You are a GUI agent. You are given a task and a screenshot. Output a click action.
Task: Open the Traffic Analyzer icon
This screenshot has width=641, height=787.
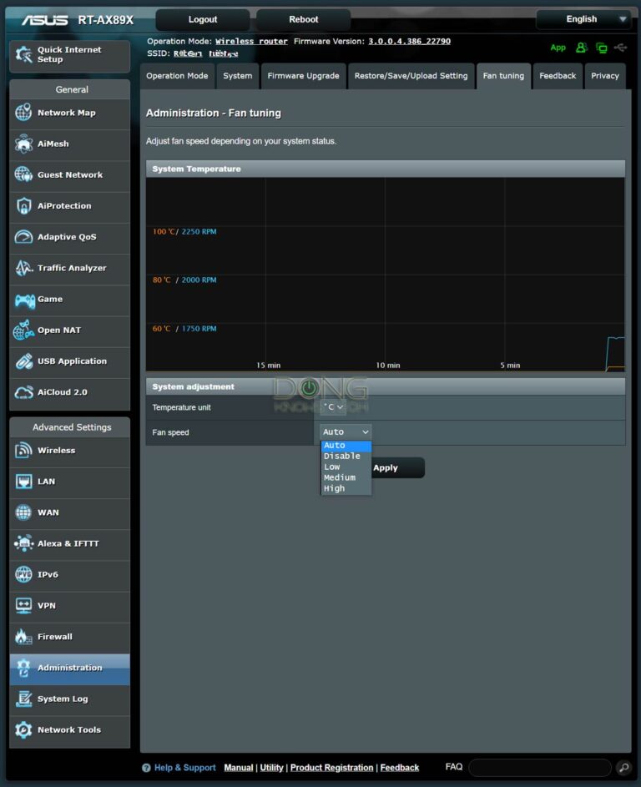pyautogui.click(x=23, y=269)
